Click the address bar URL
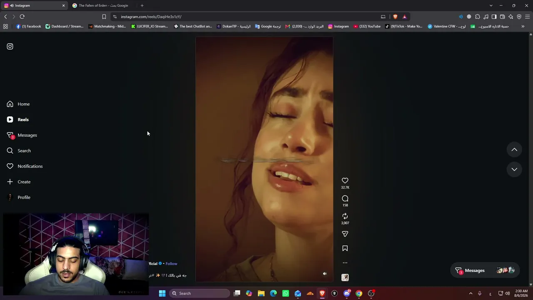The width and height of the screenshot is (533, 300). (151, 17)
